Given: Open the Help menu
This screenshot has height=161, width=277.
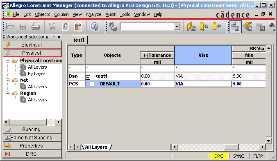Looking at the screenshot, I should click(x=158, y=14).
